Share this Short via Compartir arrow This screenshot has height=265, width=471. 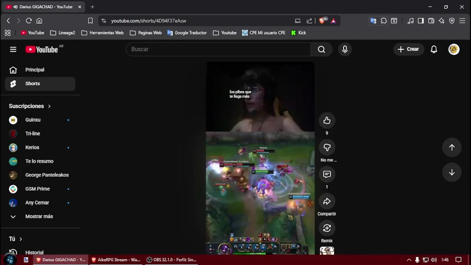(327, 201)
